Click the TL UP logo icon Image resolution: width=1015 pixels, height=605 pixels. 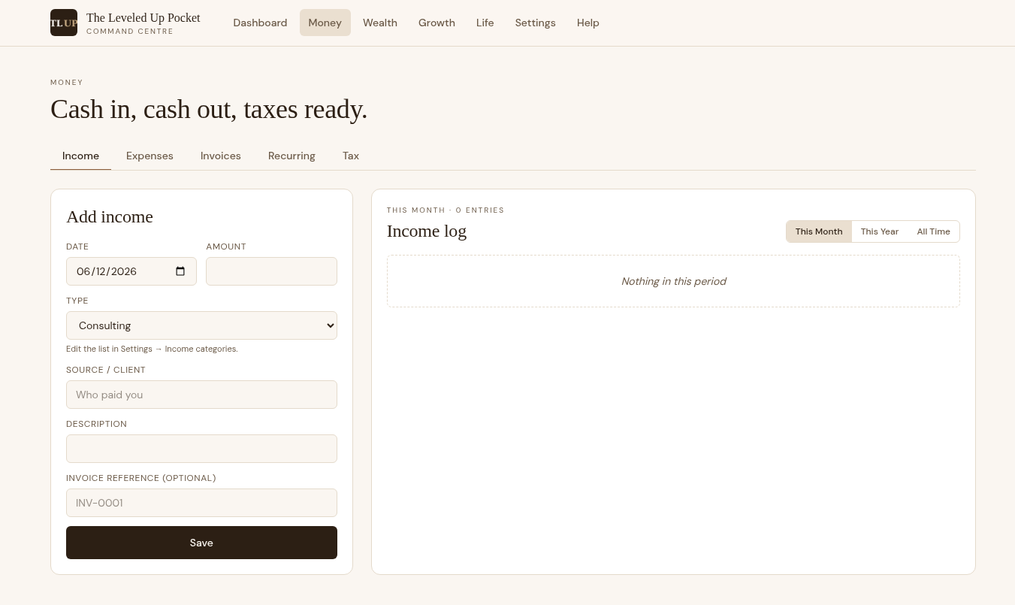pos(64,23)
